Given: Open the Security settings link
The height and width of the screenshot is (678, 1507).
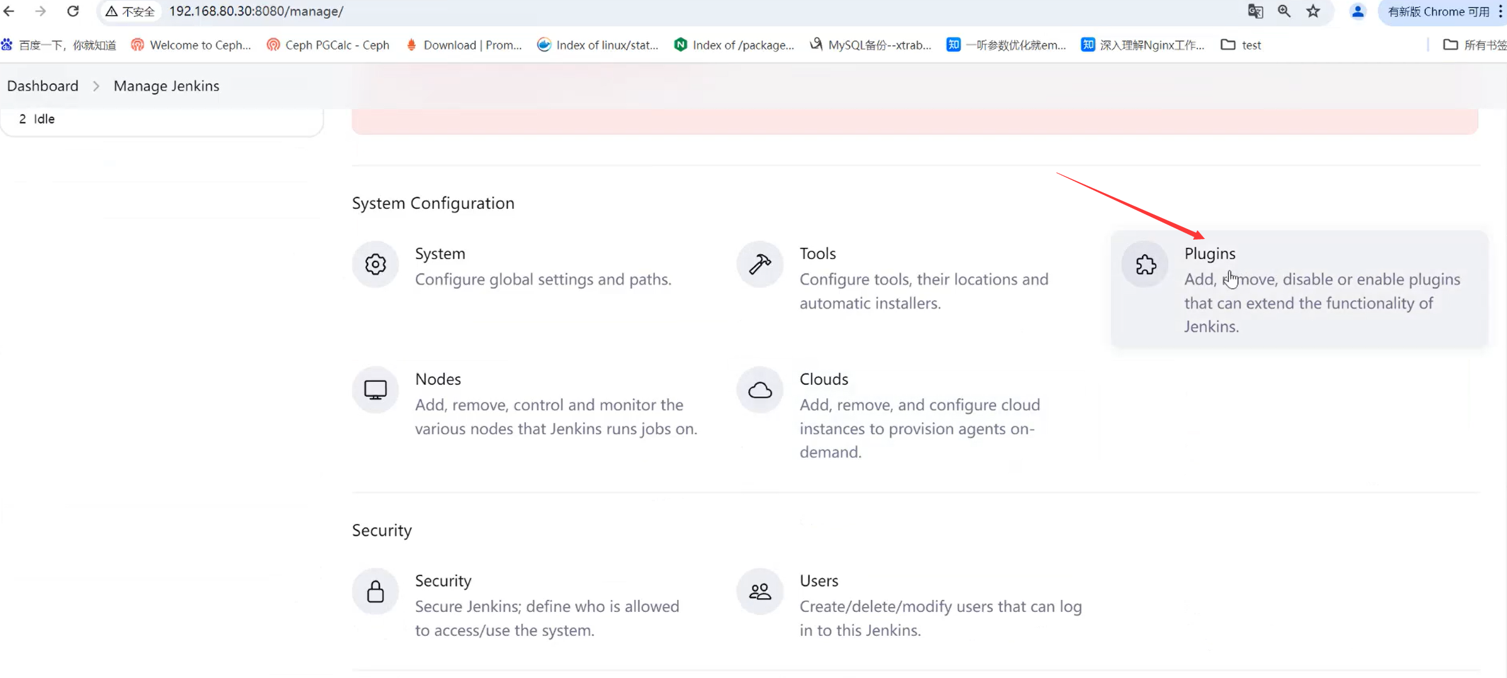Looking at the screenshot, I should (443, 581).
